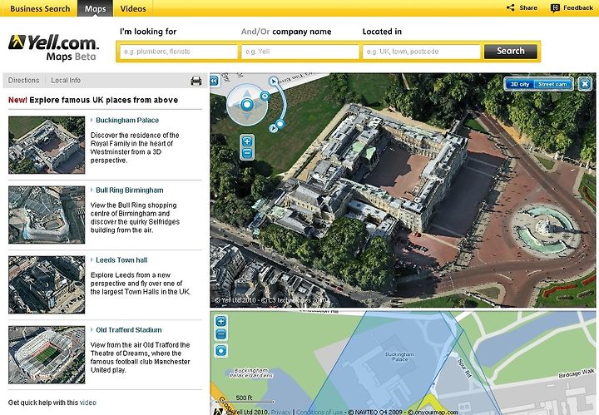599x415 pixels.
Task: Click the Buckingham Palace Gardens map label
Action: 251,373
